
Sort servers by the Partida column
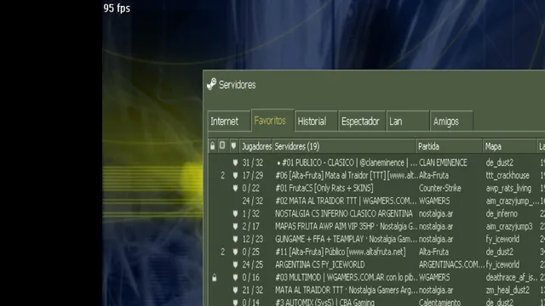coord(449,146)
